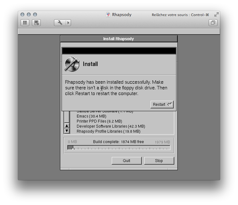238x205 pixels.
Task: Open virtual machine settings wrench
Action: point(60,23)
